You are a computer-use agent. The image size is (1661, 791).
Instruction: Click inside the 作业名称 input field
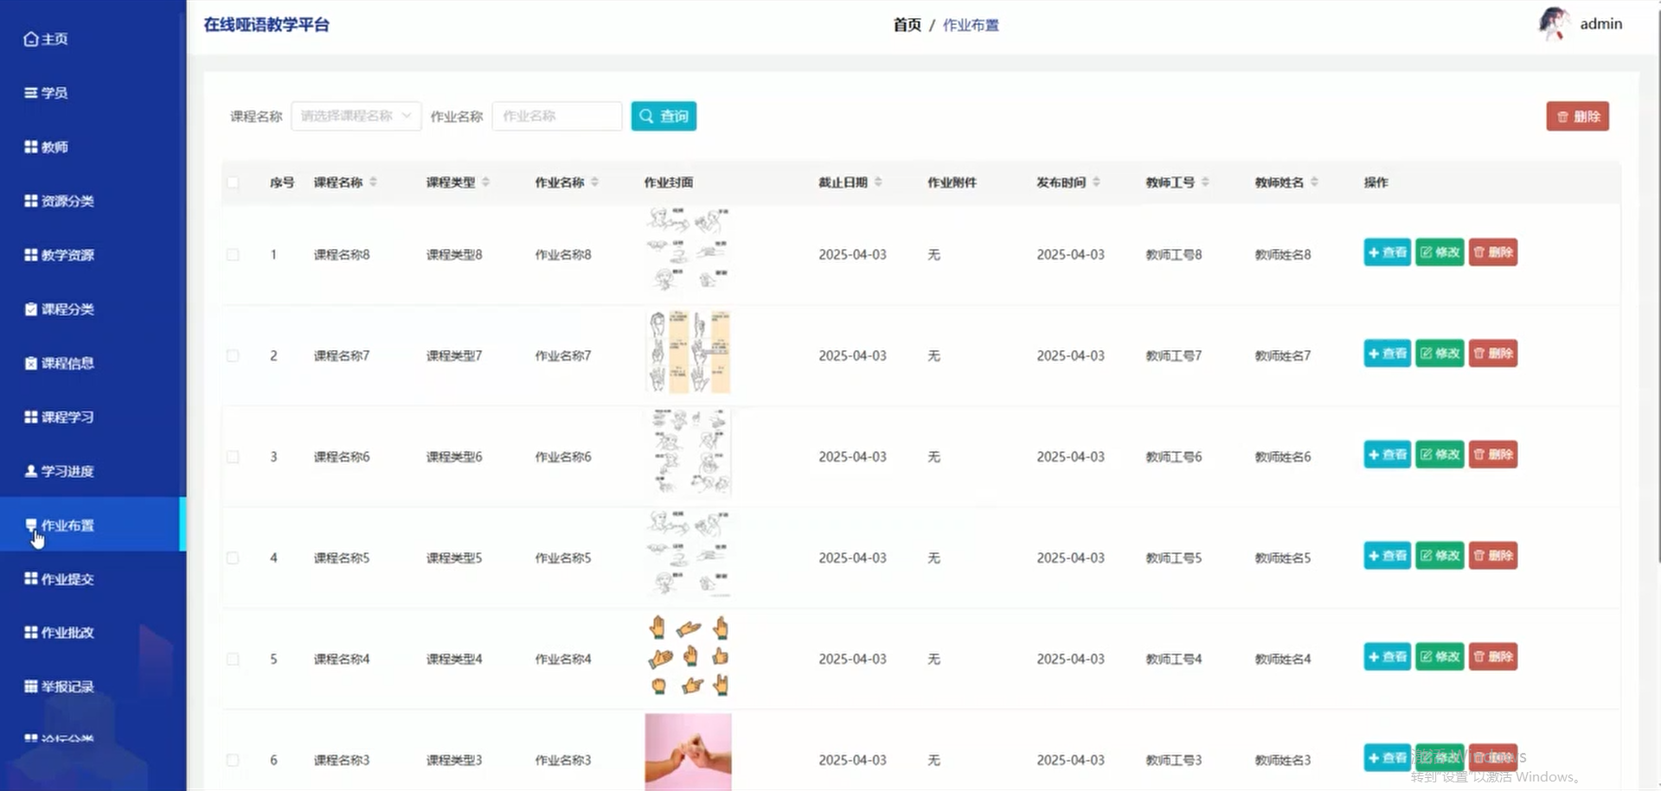[556, 115]
